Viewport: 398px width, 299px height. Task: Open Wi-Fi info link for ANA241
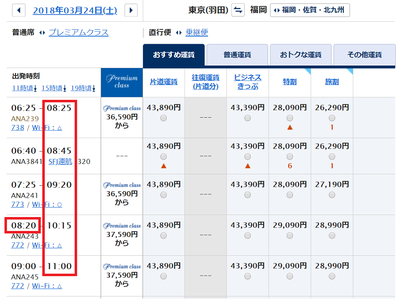point(47,204)
